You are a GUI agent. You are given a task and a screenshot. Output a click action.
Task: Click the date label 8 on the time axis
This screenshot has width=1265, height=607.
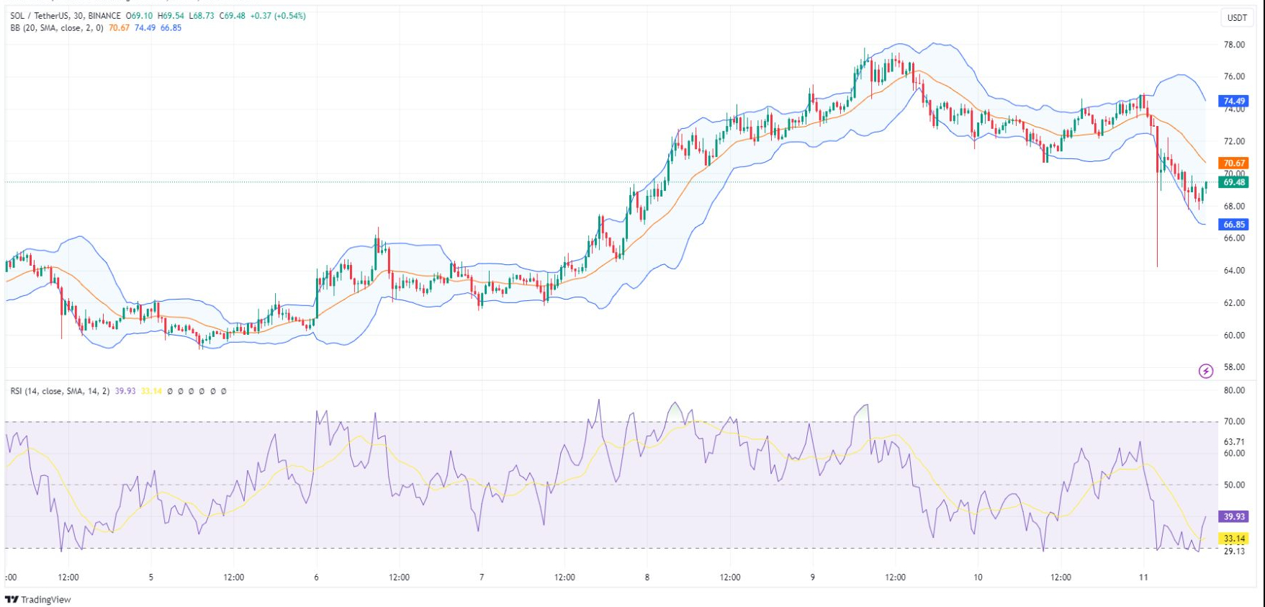coord(647,577)
